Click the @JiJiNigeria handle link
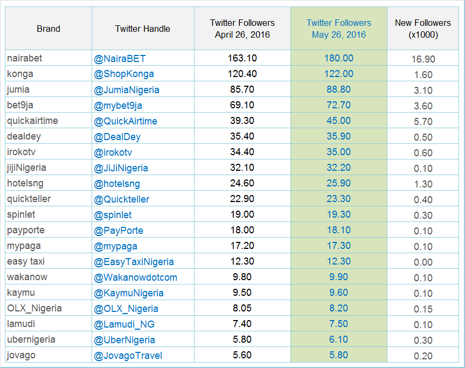 coord(121,168)
